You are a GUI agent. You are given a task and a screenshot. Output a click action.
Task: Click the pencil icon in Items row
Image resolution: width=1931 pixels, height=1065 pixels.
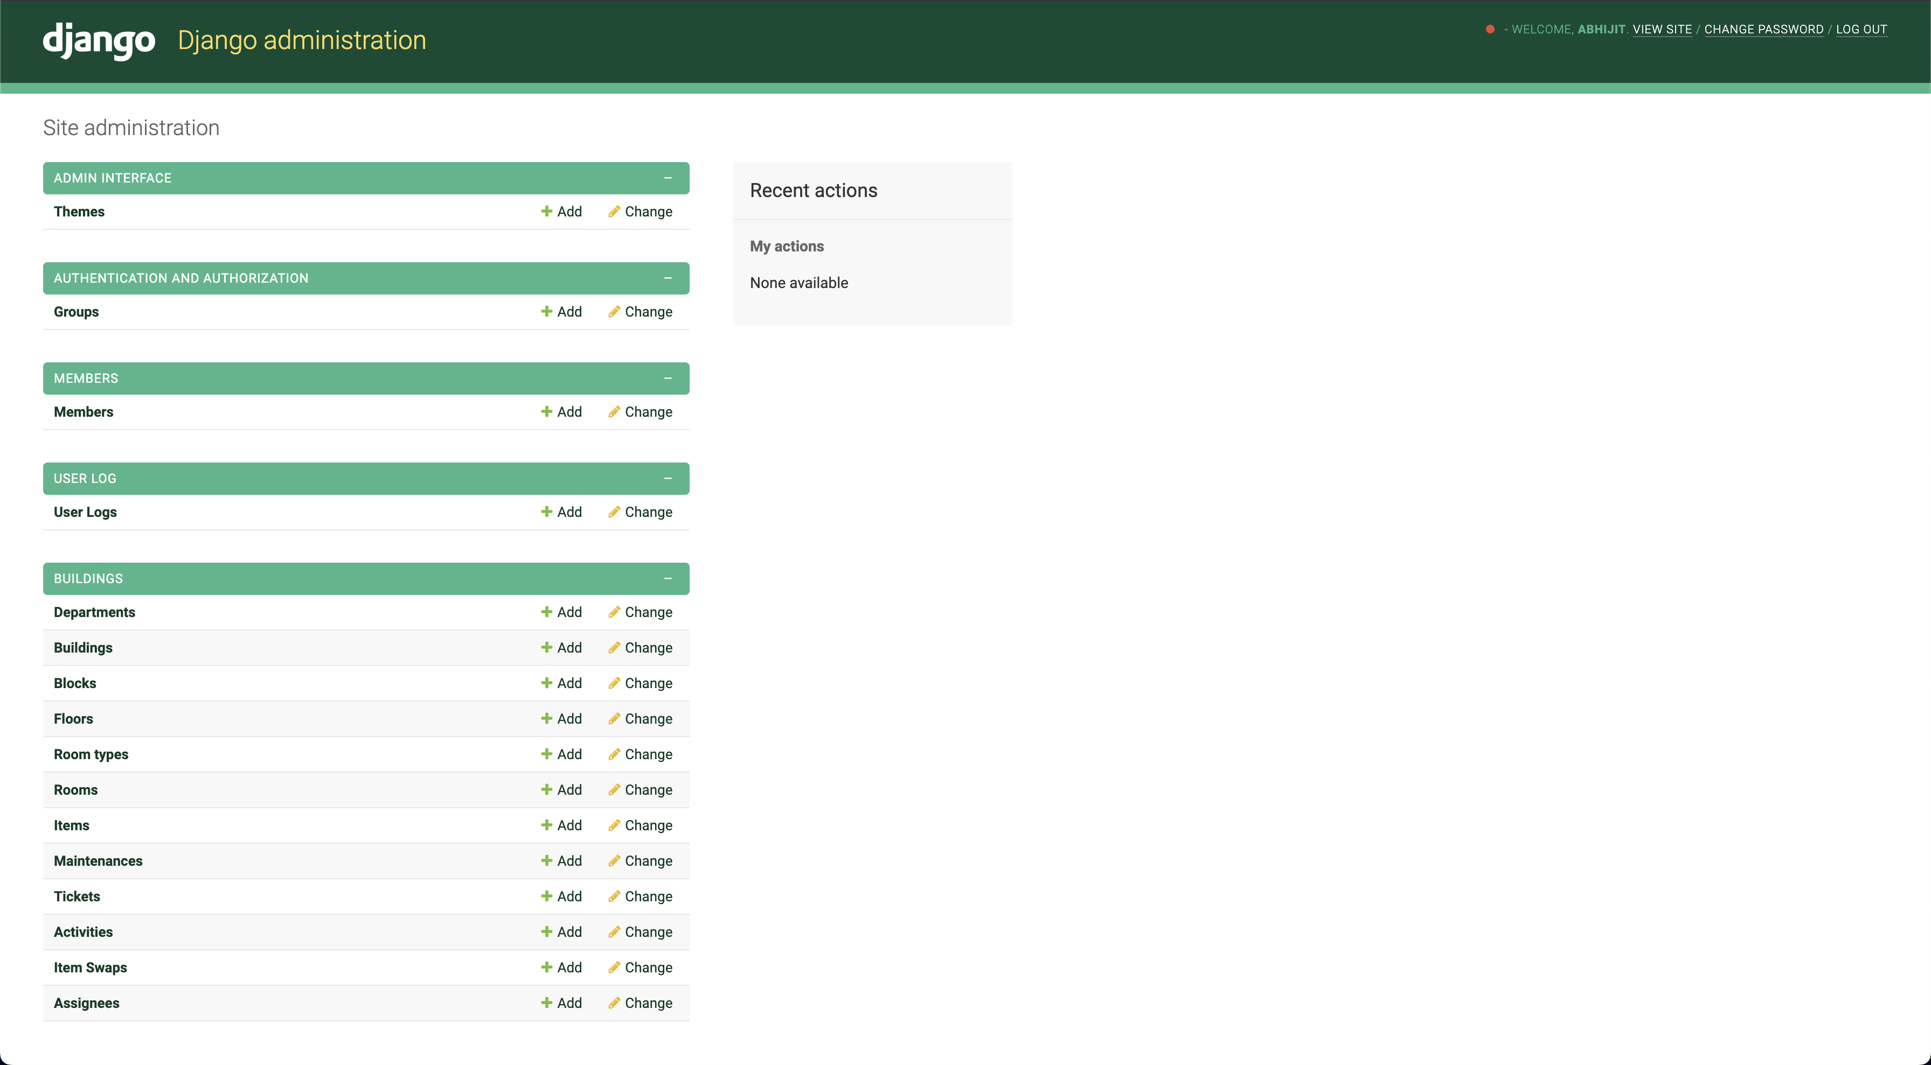614,824
